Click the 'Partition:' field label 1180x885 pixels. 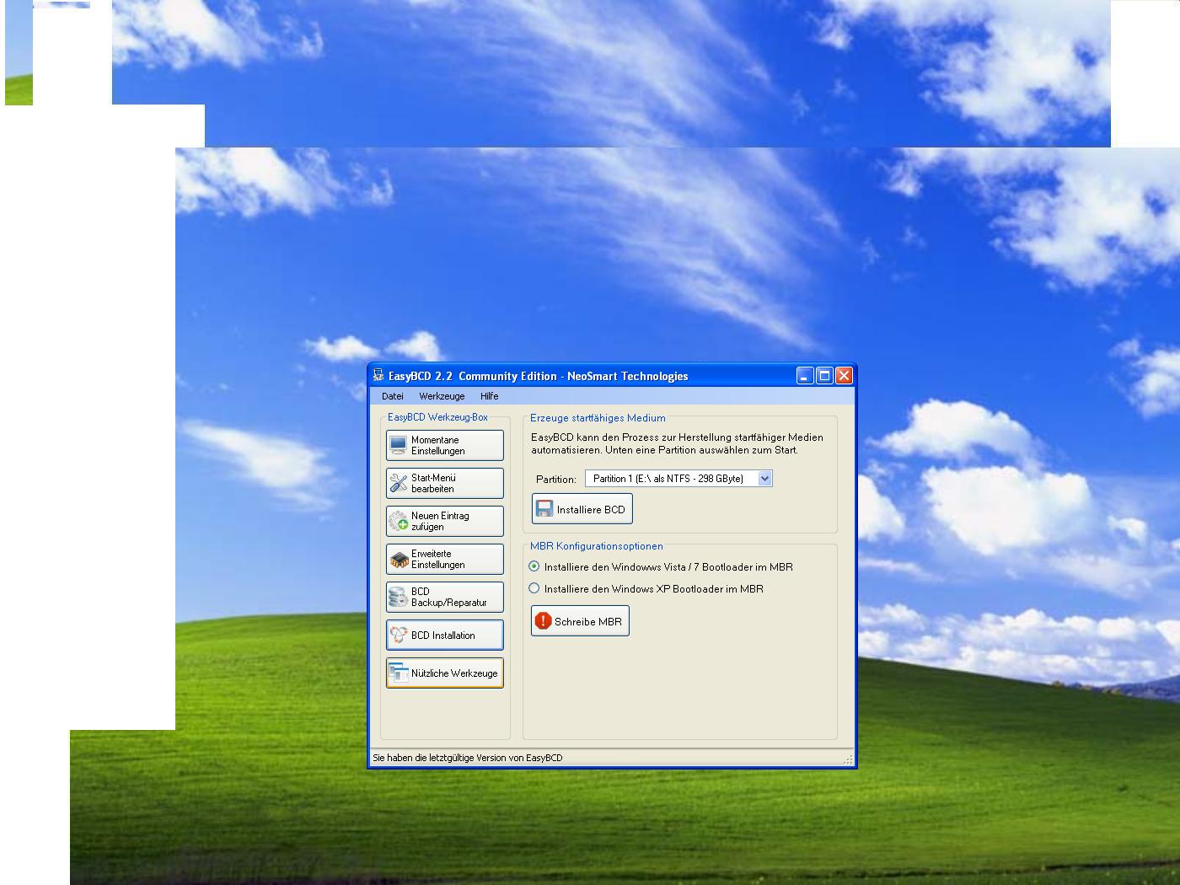click(556, 479)
